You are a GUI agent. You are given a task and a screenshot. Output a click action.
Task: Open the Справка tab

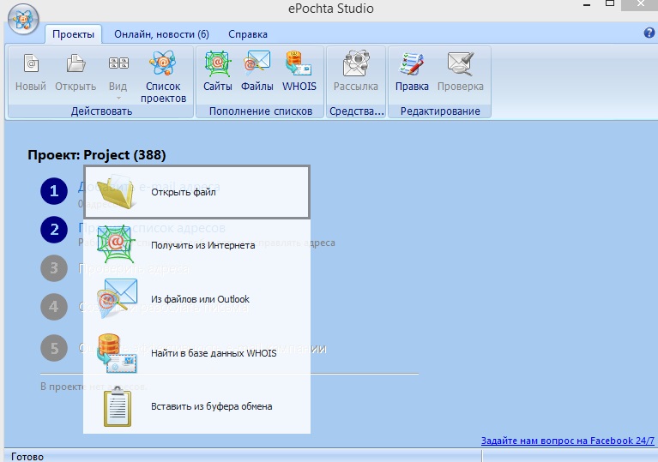click(248, 34)
